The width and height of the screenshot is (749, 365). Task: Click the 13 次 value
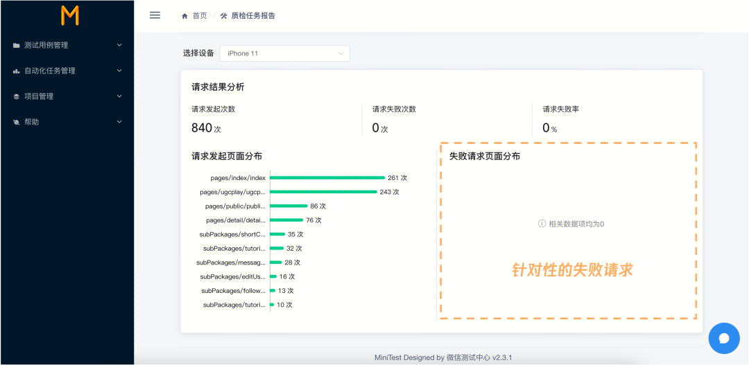(x=286, y=291)
